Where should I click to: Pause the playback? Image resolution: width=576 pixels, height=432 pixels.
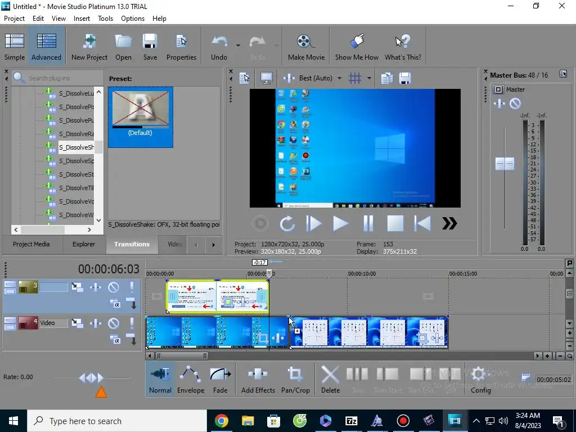point(368,223)
